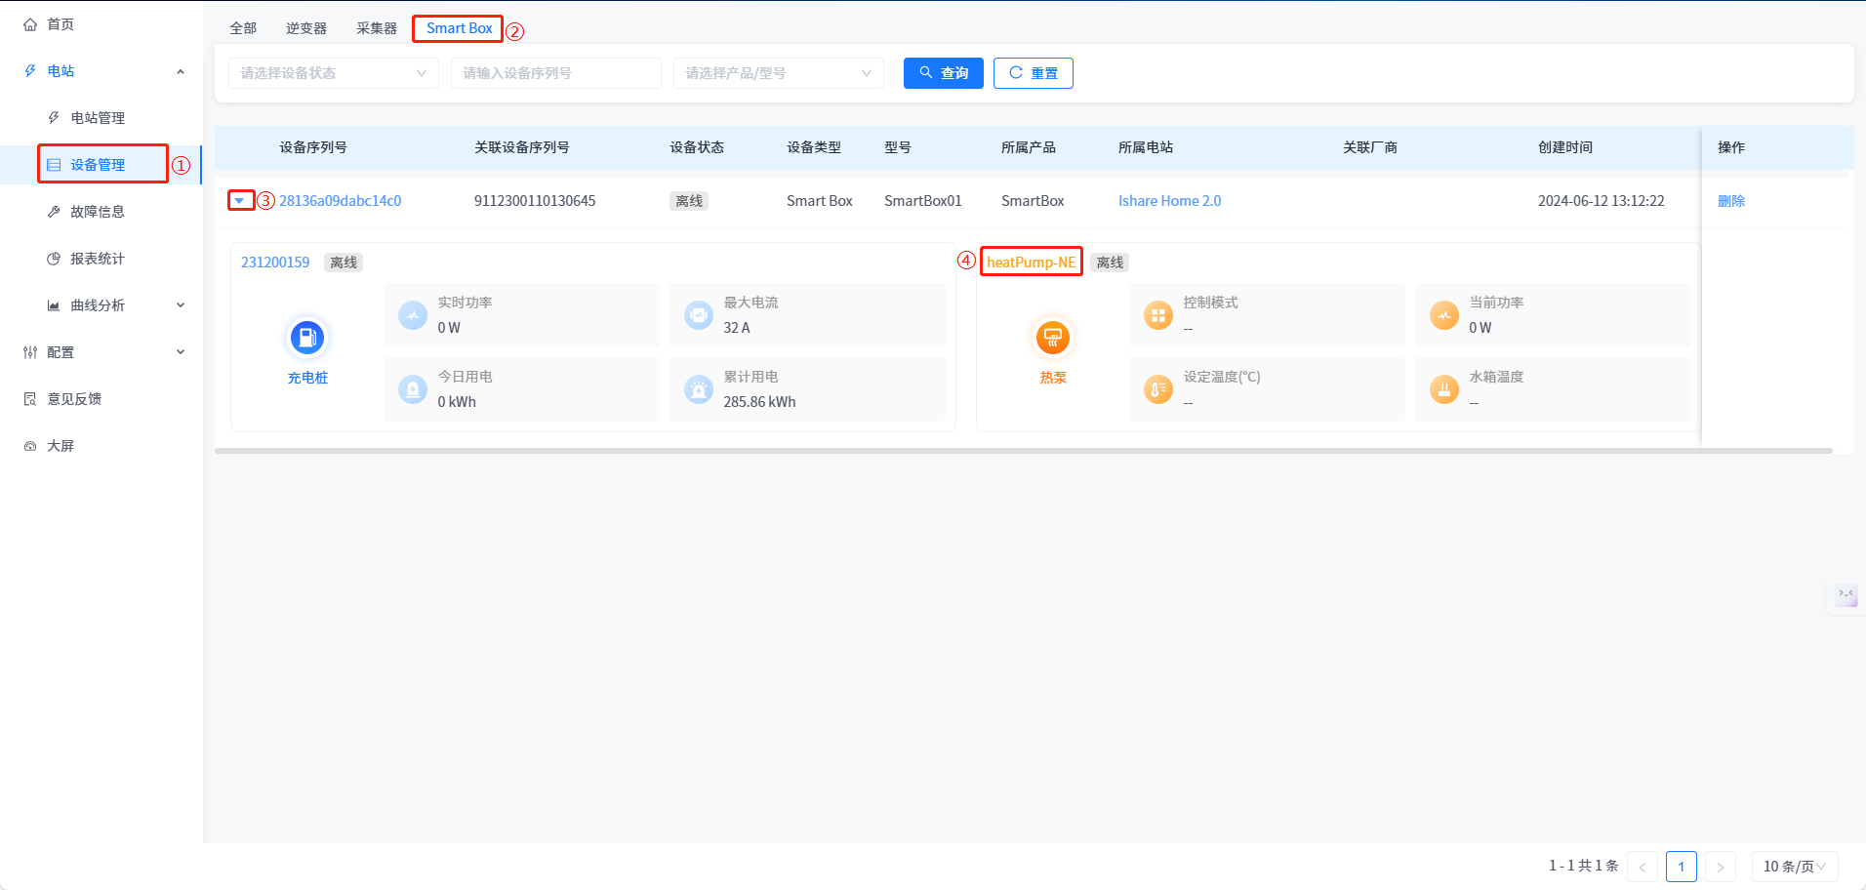1866x890 pixels.
Task: Open 故障信息 in the sidebar
Action: pyautogui.click(x=98, y=212)
